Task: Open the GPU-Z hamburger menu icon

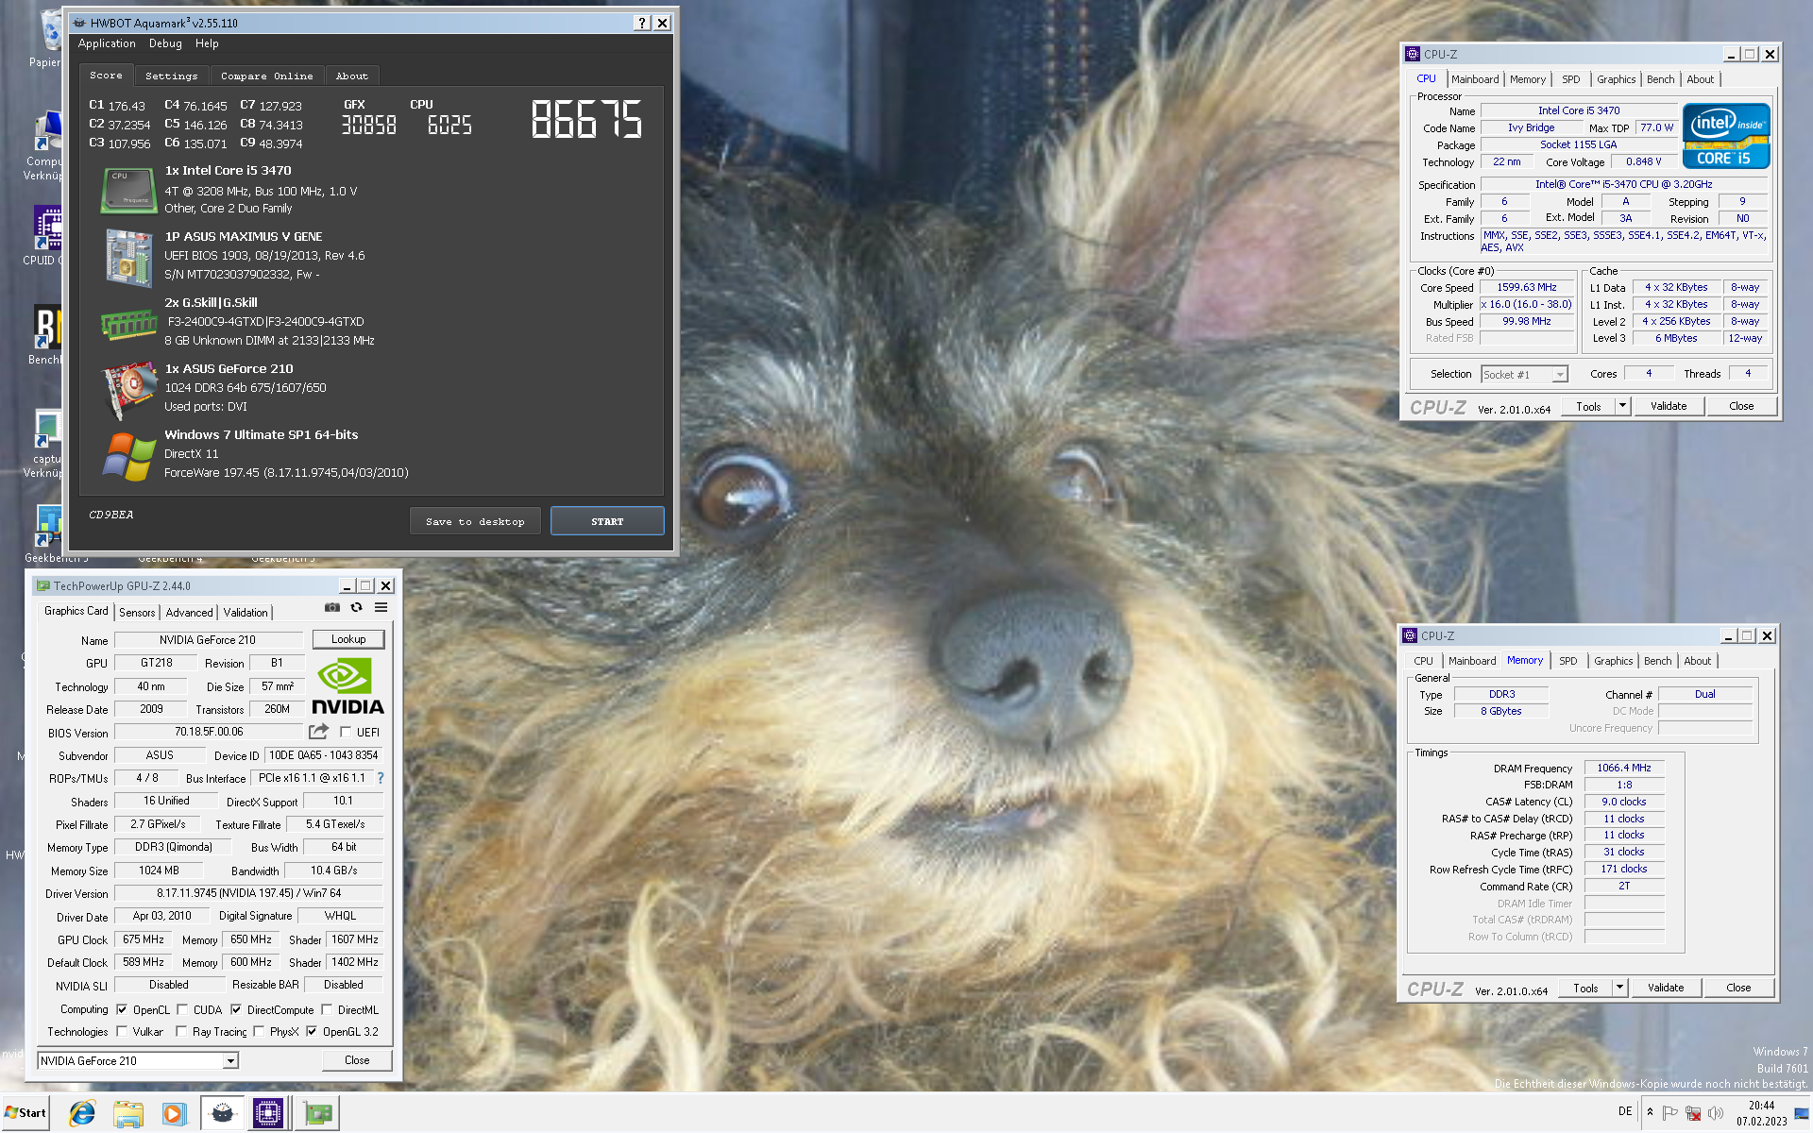Action: [381, 608]
